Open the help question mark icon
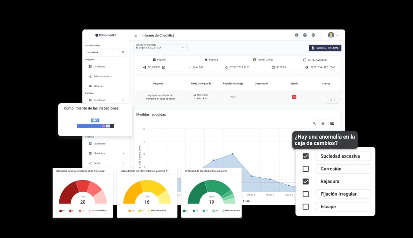The width and height of the screenshot is (413, 238). coord(305,35)
